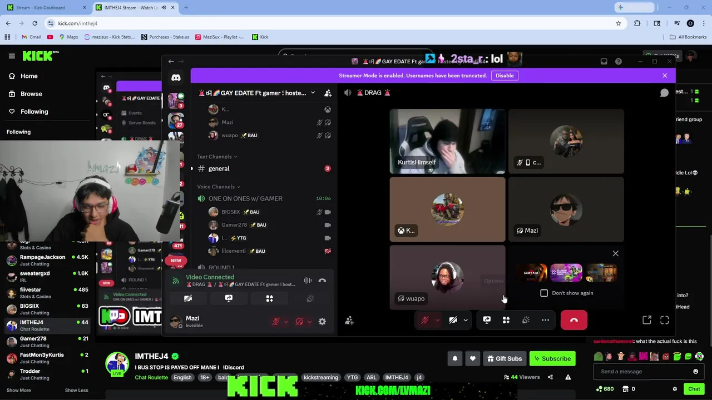Disconnect via small hang-up icon in voice panel
The height and width of the screenshot is (400, 712).
tap(322, 281)
